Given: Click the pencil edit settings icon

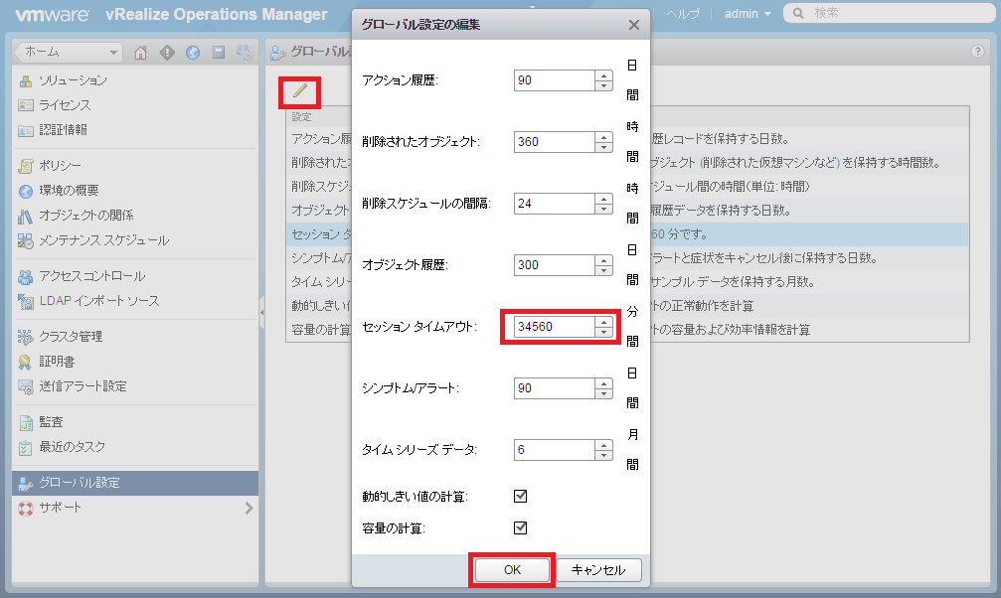Looking at the screenshot, I should click(299, 92).
